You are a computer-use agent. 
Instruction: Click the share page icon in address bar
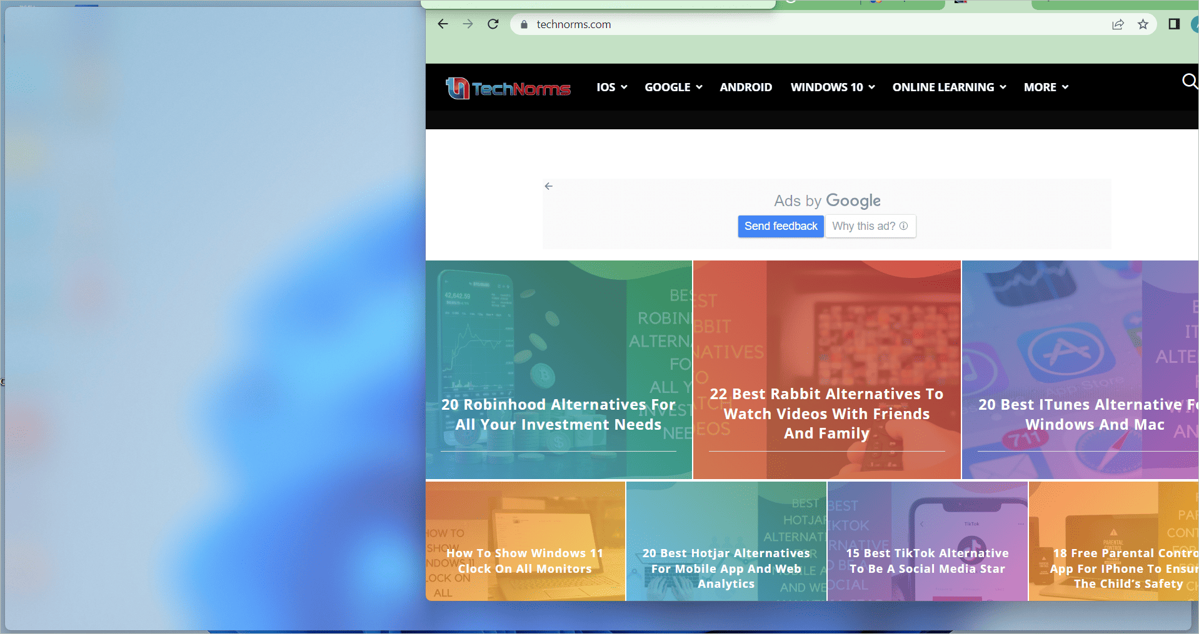tap(1118, 24)
